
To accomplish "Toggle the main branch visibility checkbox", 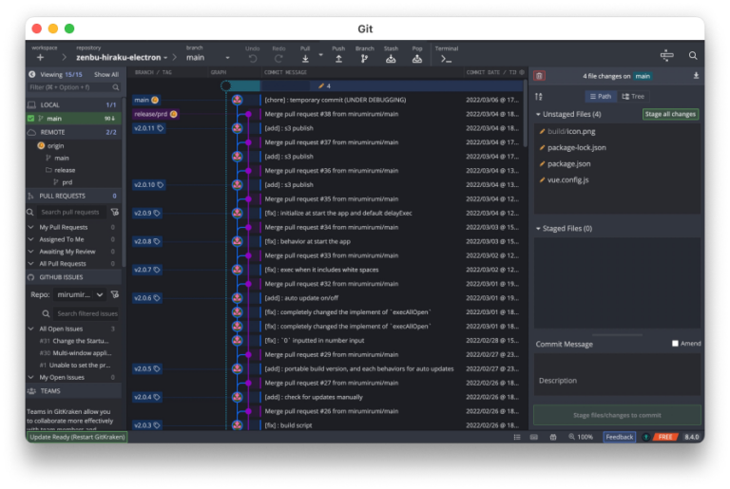I will (x=31, y=118).
